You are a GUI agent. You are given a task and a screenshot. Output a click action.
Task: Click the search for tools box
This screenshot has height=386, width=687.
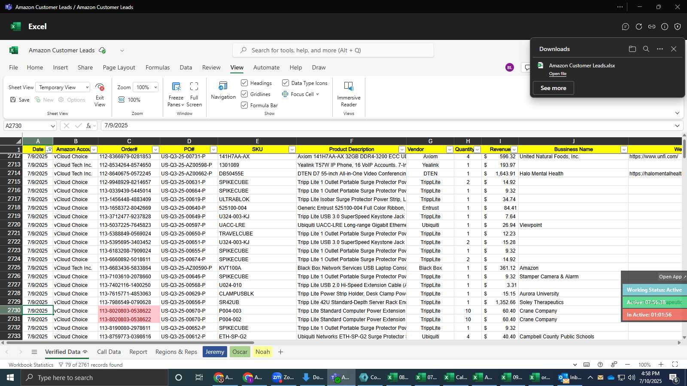point(333,50)
